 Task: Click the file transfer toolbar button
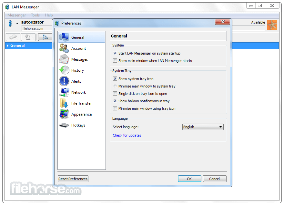[28, 37]
